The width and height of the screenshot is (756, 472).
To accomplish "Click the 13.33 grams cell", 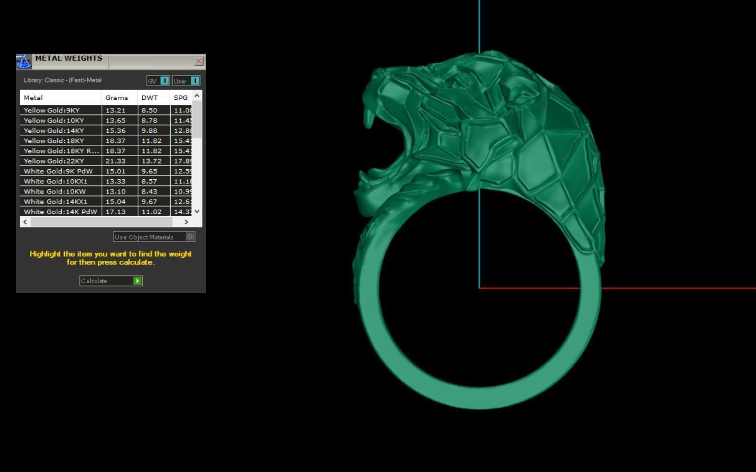I will [120, 181].
